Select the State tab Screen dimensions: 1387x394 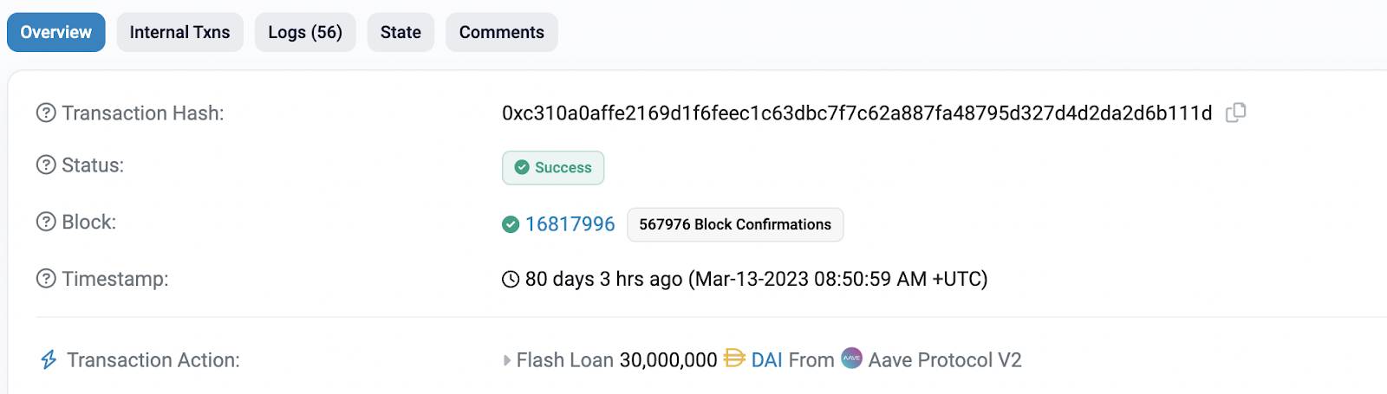pos(400,32)
